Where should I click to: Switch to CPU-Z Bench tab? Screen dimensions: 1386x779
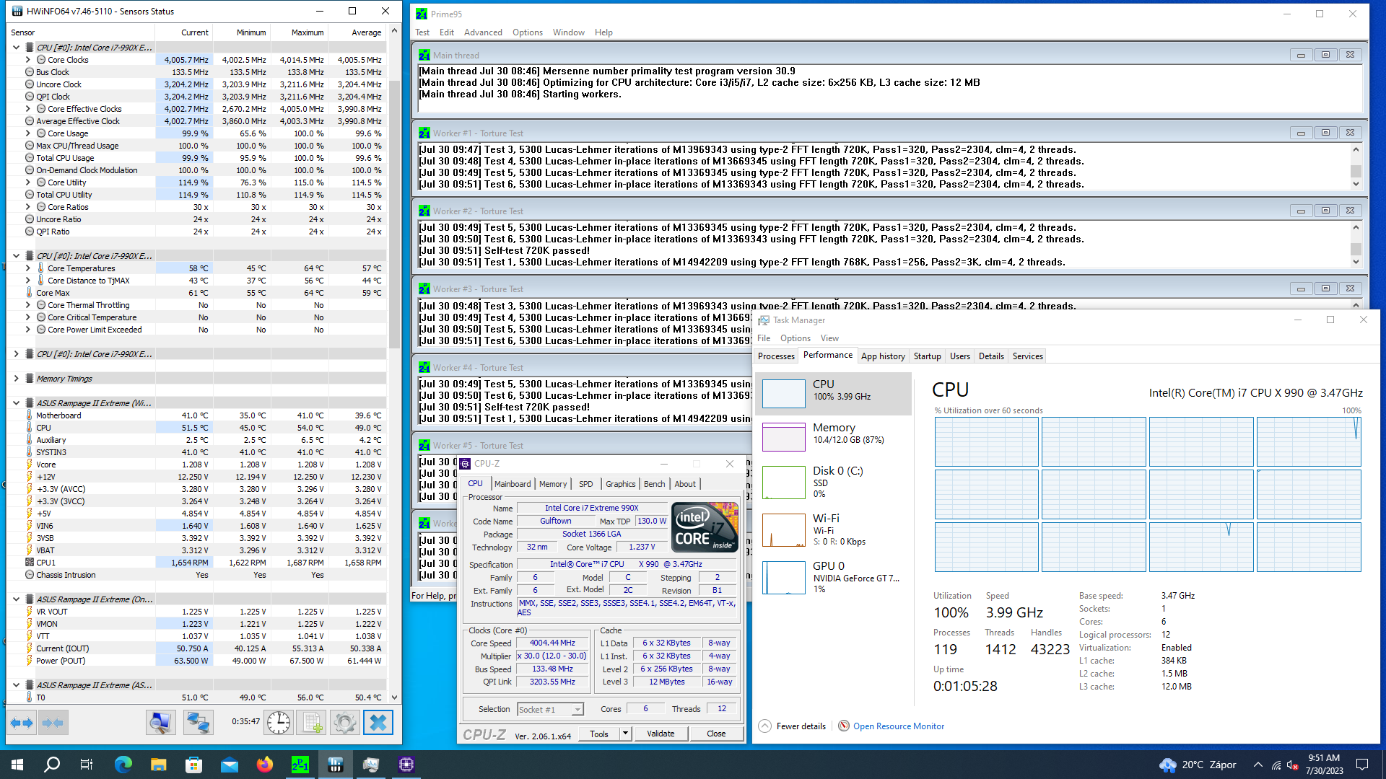[654, 484]
